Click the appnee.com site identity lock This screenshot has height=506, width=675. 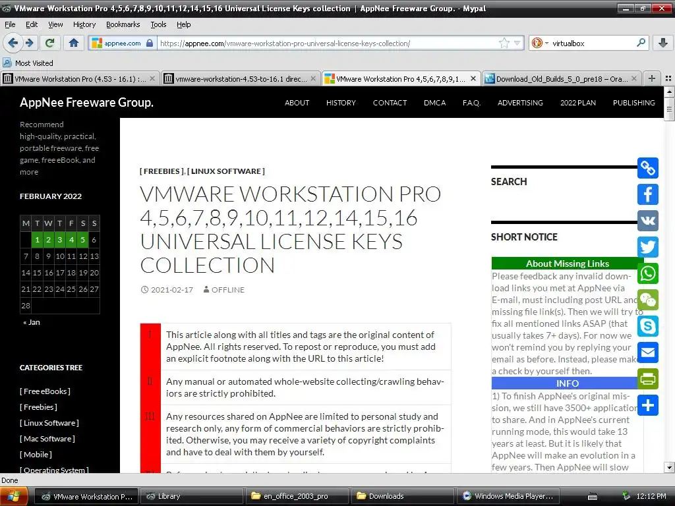[x=150, y=43]
